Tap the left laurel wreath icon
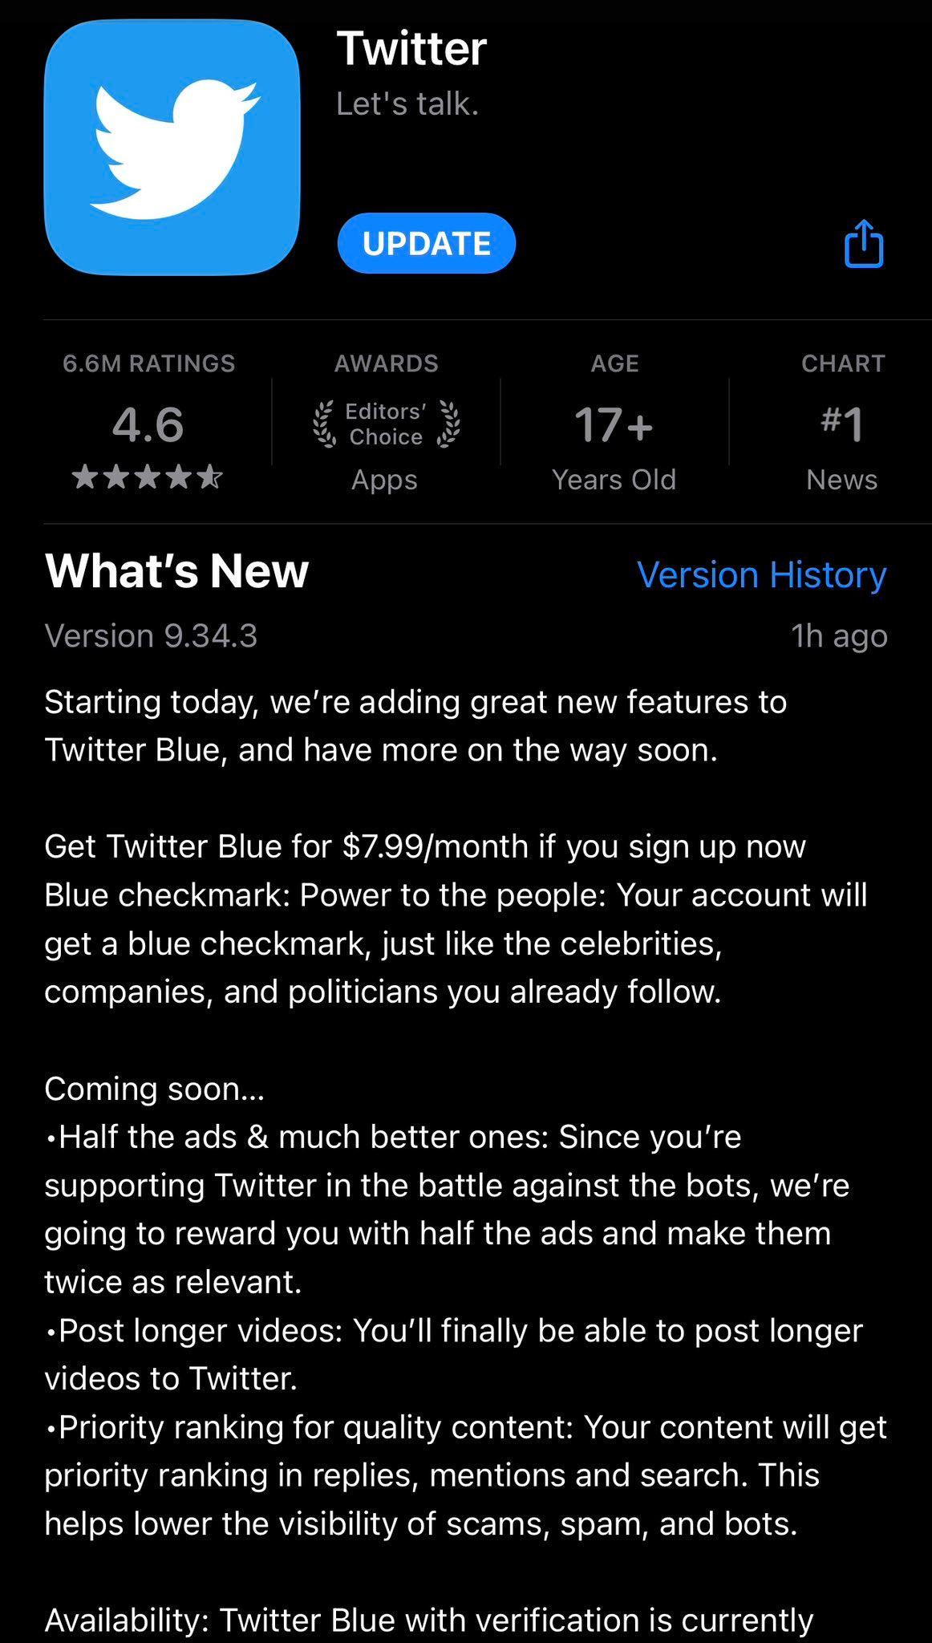 tap(324, 424)
